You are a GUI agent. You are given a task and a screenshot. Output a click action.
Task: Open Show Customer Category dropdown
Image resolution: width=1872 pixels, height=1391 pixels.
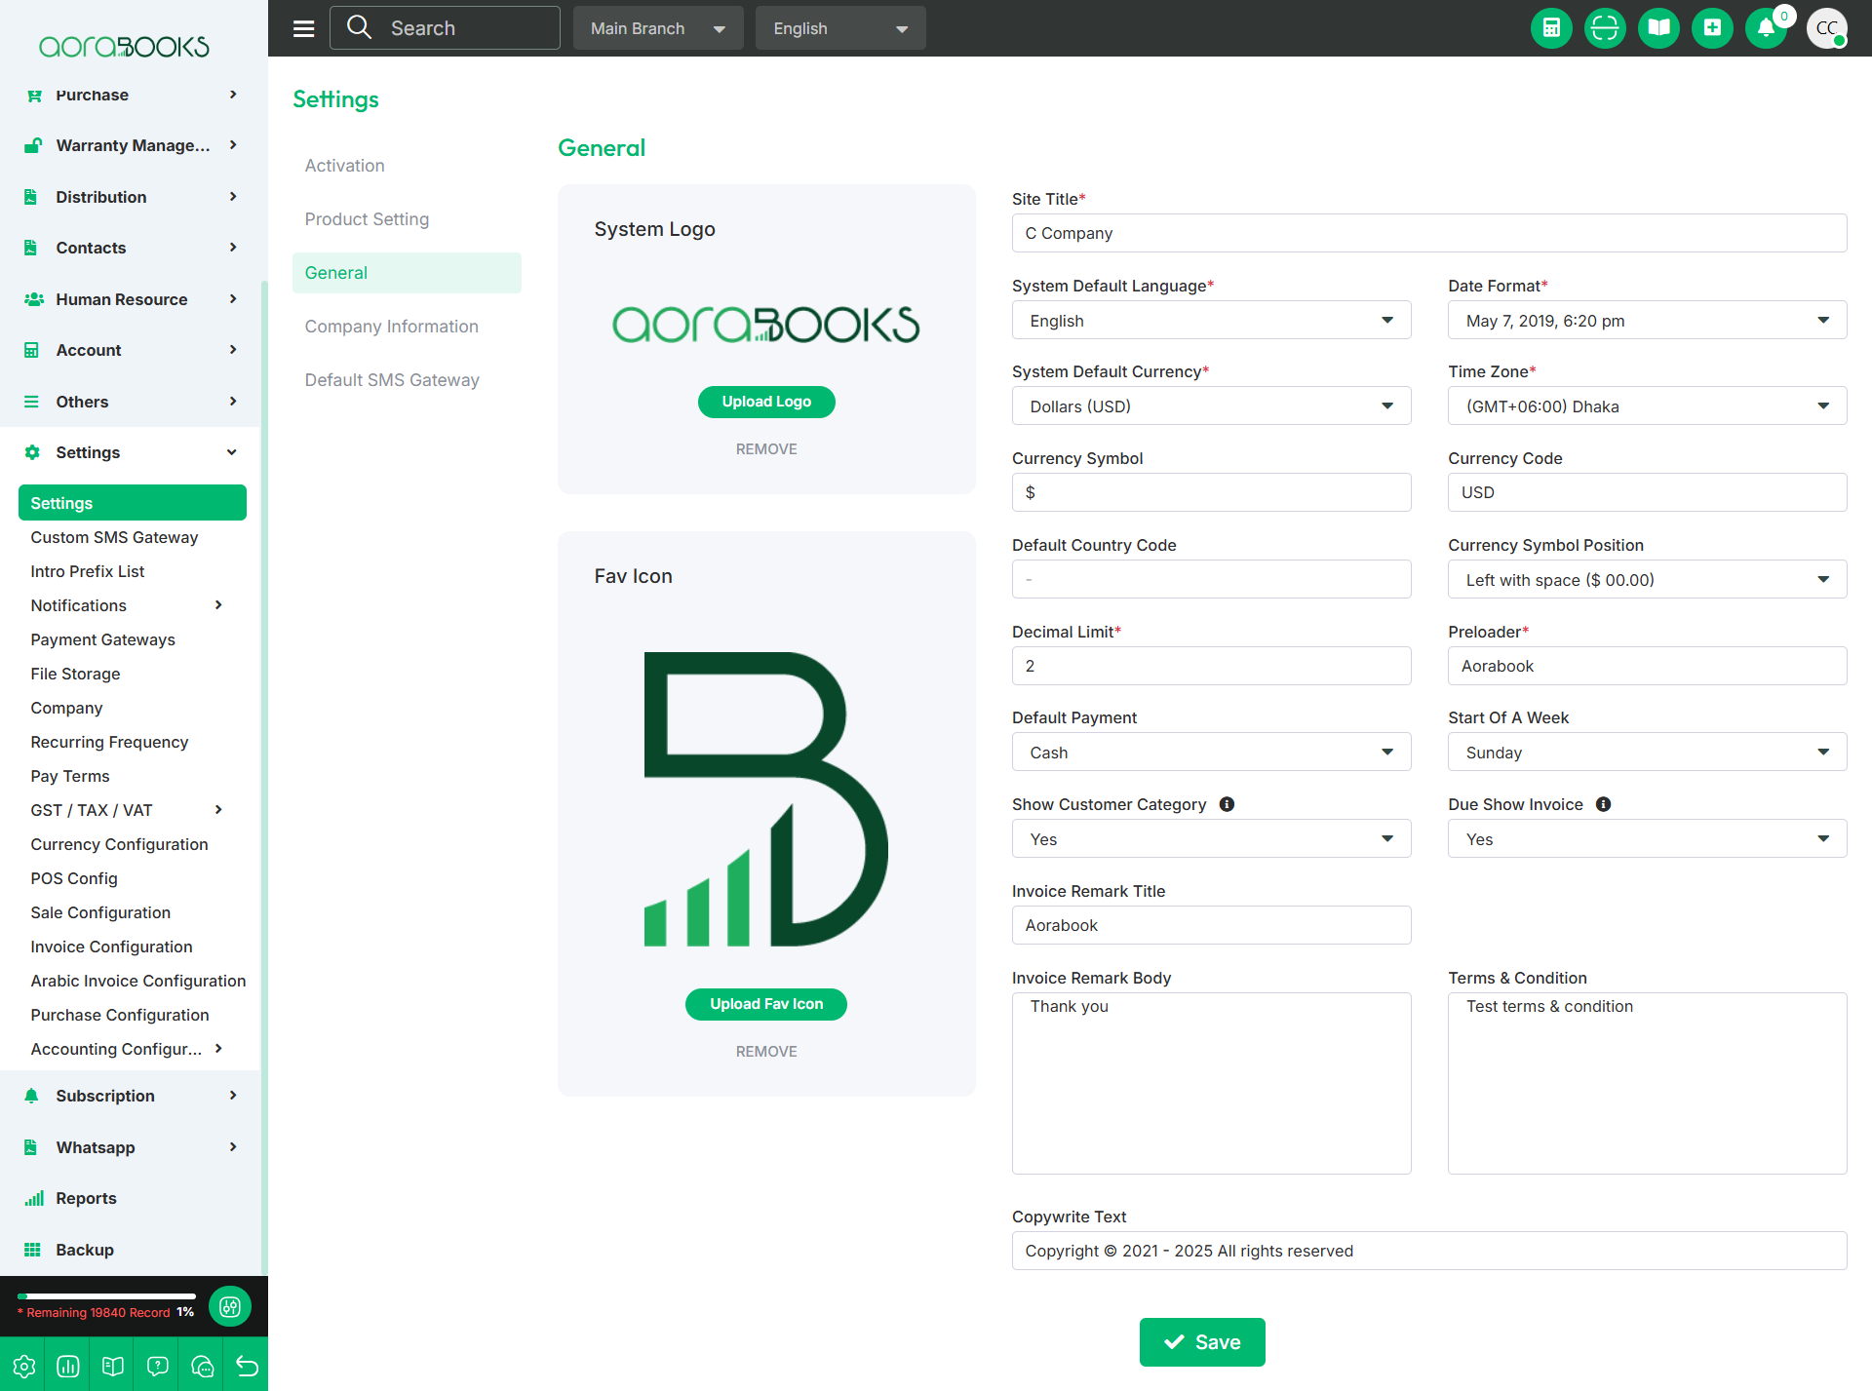[x=1211, y=839]
